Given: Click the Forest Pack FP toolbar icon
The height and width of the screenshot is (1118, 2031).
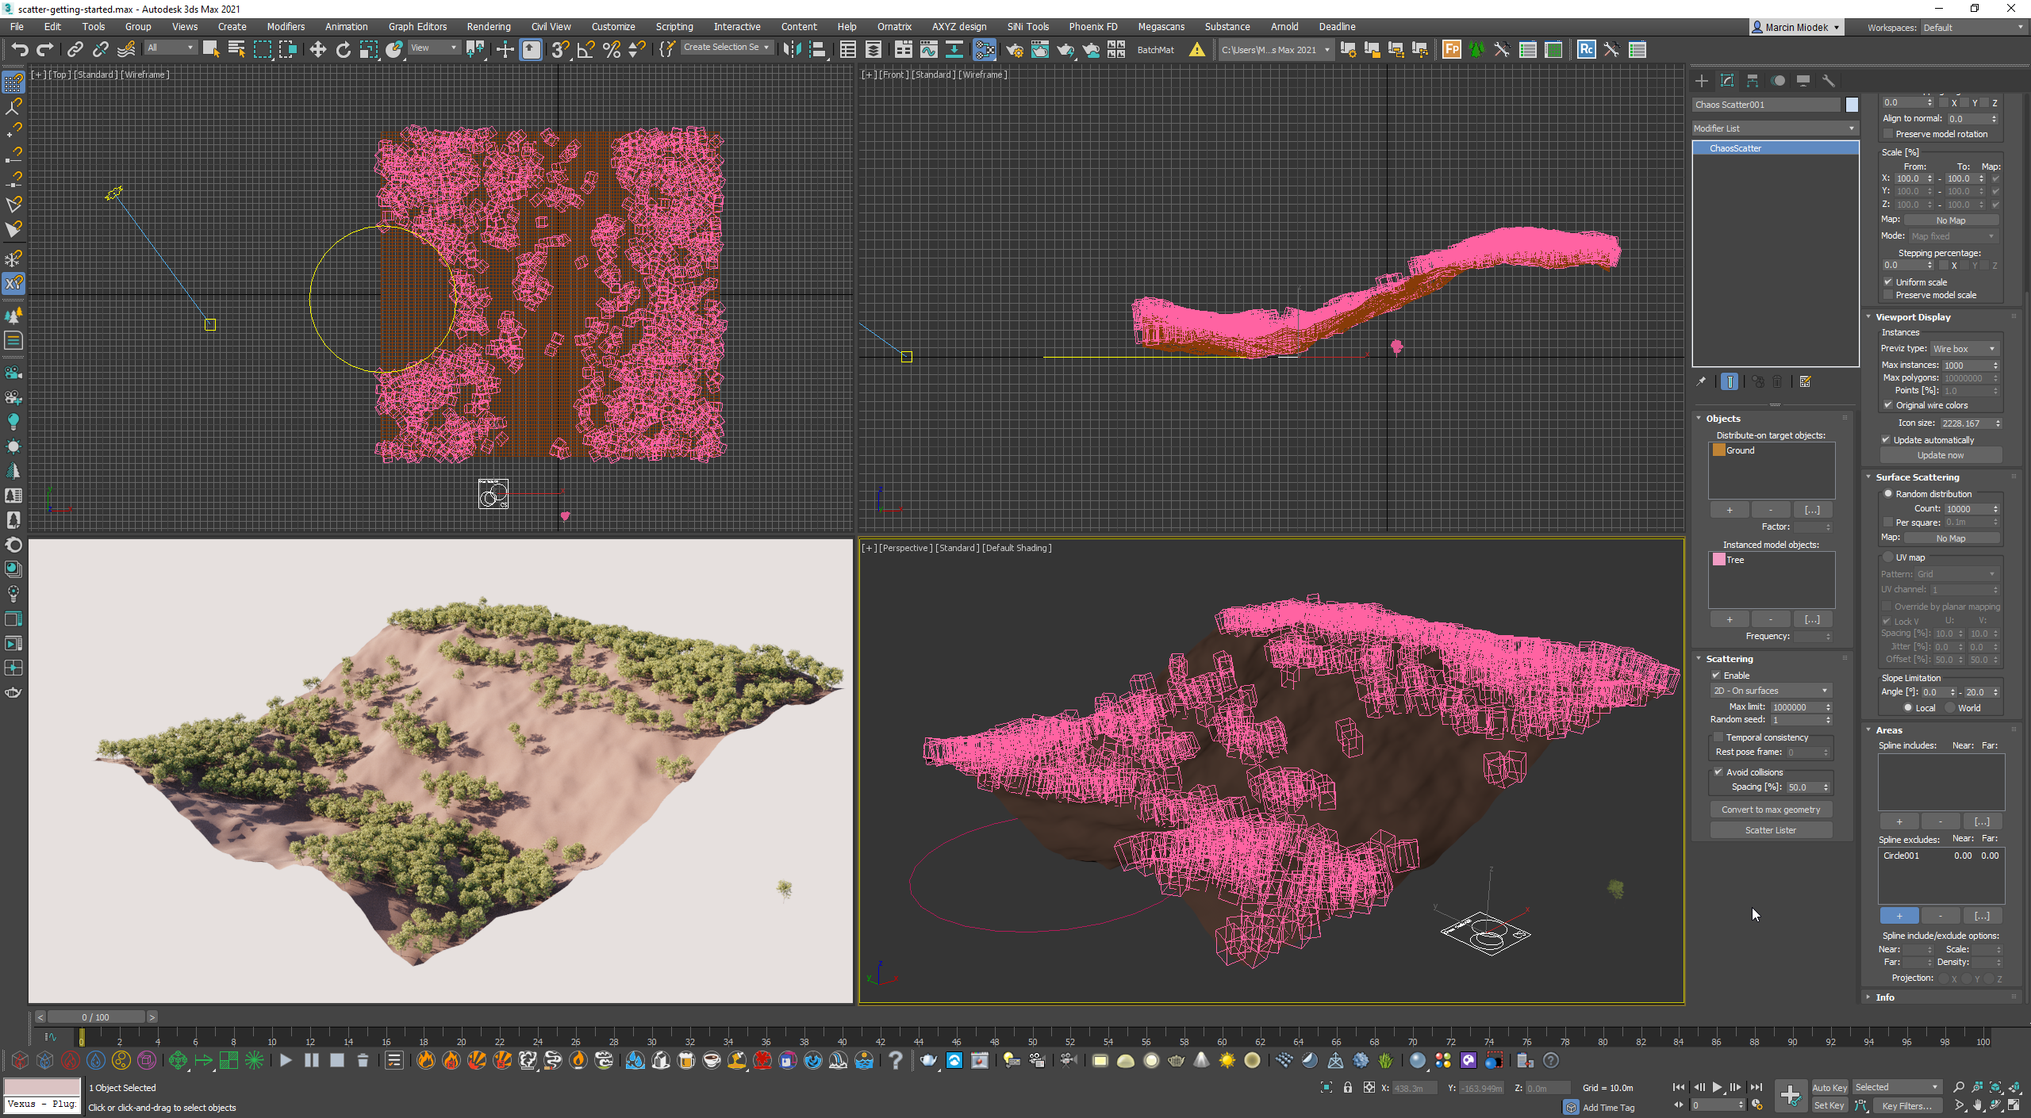Looking at the screenshot, I should (1452, 50).
